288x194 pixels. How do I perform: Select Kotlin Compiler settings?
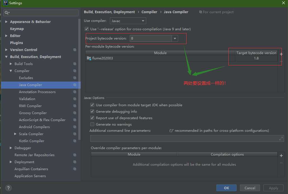coord(32,141)
